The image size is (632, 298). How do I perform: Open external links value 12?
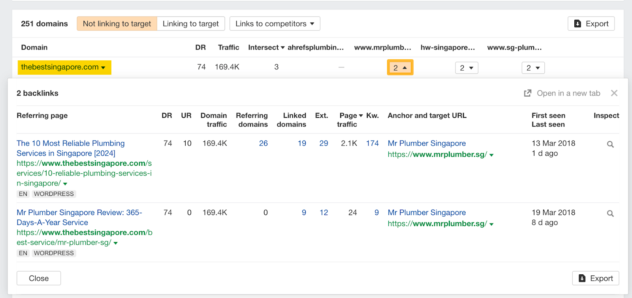(x=324, y=212)
